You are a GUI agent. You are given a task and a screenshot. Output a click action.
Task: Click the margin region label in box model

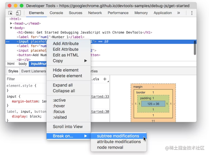[138, 87]
